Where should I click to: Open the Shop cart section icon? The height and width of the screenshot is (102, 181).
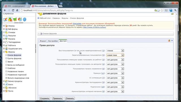tap(15, 20)
